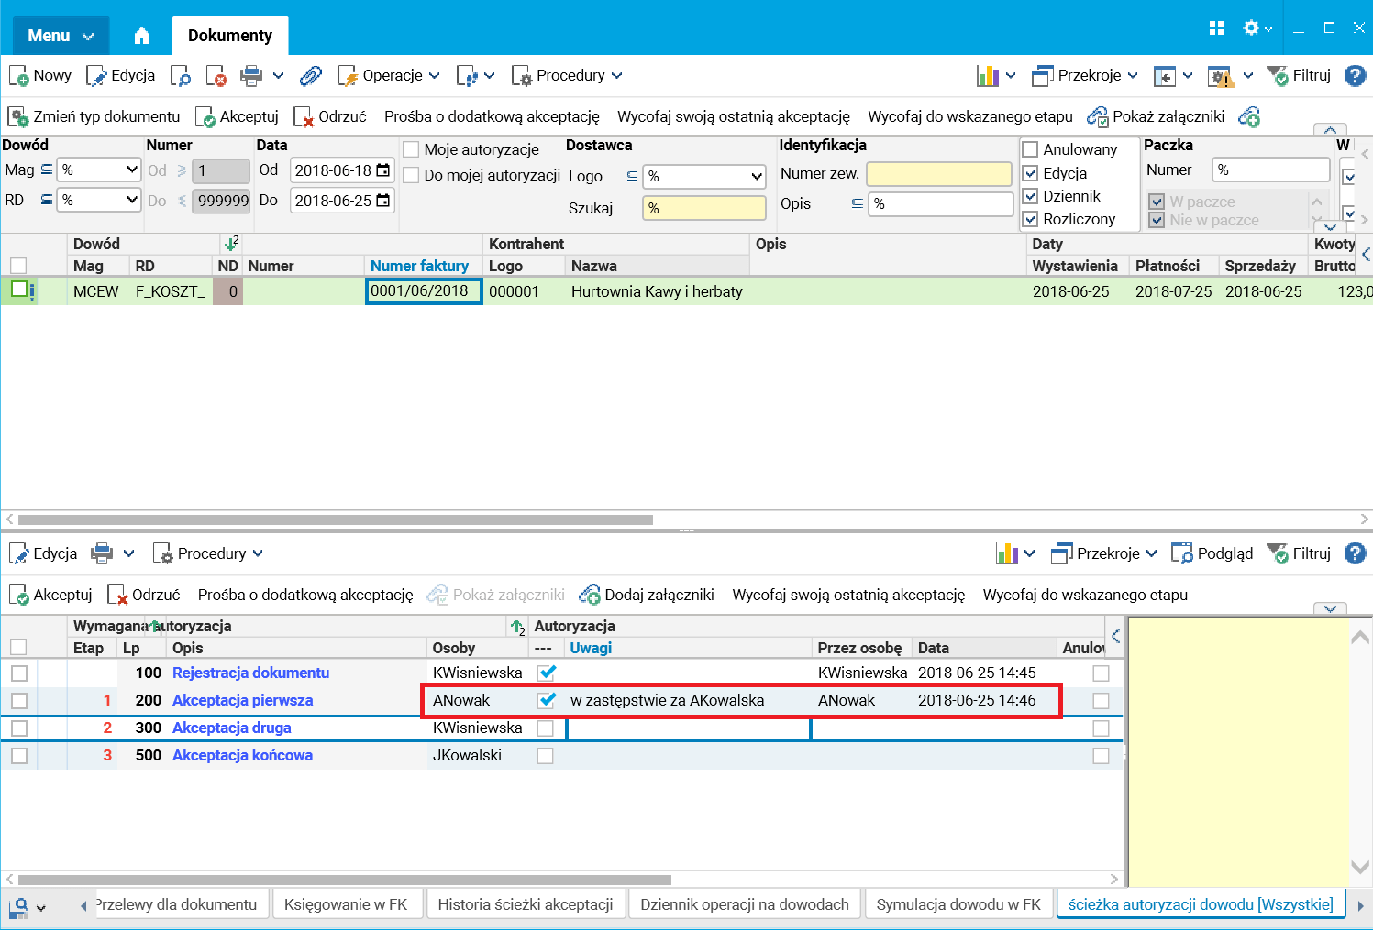Click Odrzuć in the lower action bar
The height and width of the screenshot is (930, 1373).
pyautogui.click(x=144, y=596)
